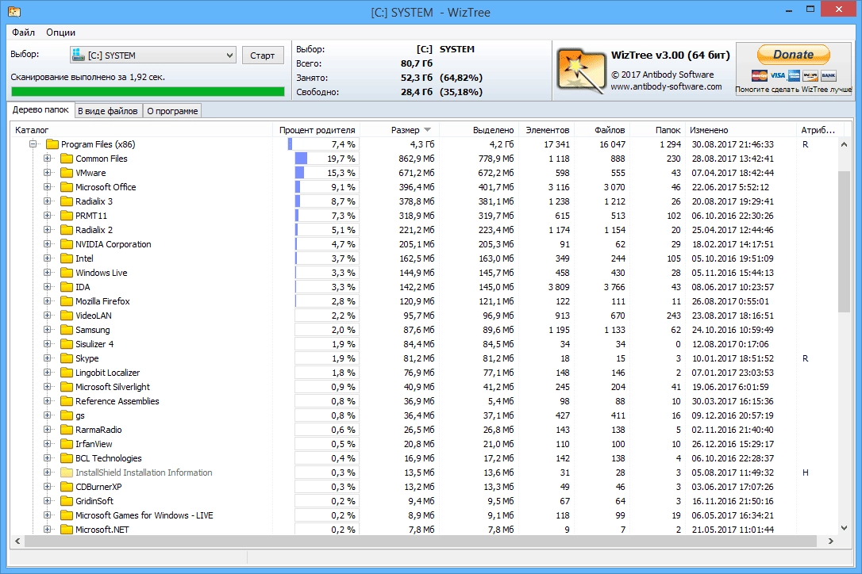
Task: Click the Program Files (x86) folder icon
Action: pyautogui.click(x=52, y=144)
